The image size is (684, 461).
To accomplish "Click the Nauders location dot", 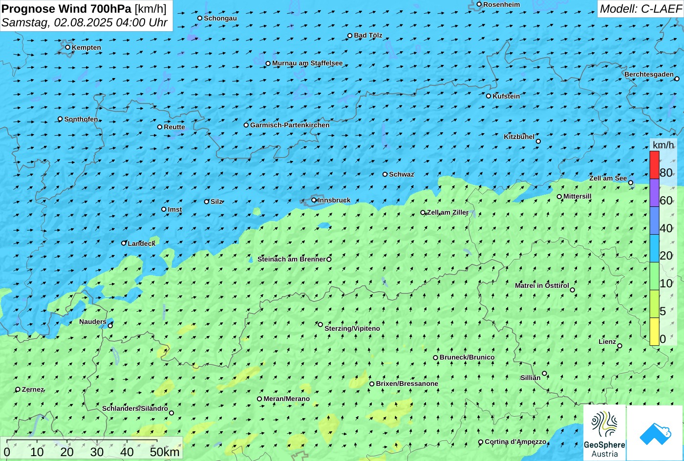I will 110,326.
